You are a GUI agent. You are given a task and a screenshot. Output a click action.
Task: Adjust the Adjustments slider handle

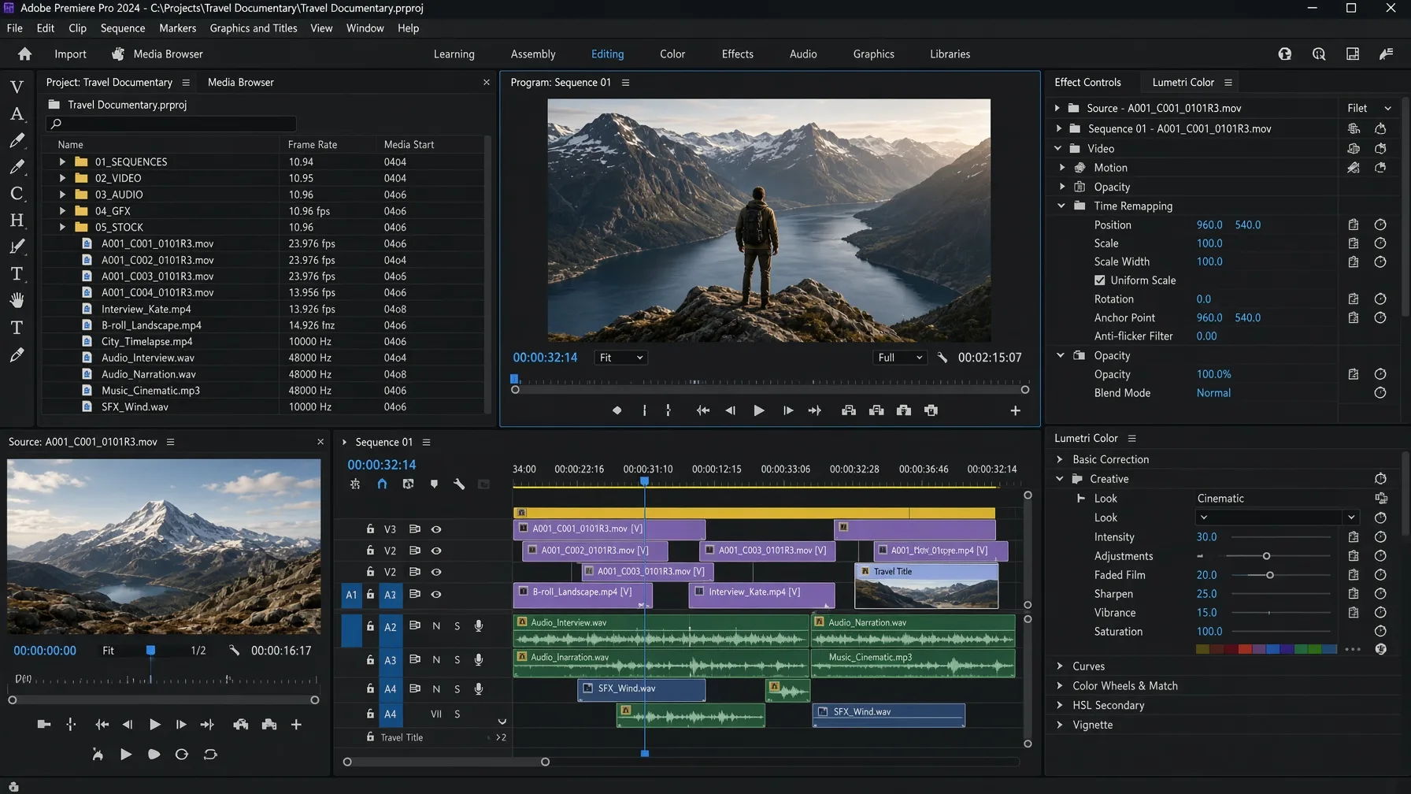tap(1266, 556)
